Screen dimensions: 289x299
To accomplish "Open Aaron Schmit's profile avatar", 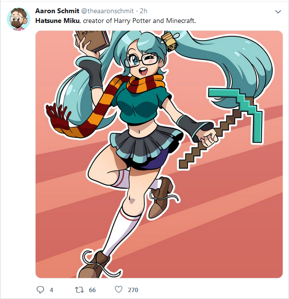I will (x=19, y=19).
